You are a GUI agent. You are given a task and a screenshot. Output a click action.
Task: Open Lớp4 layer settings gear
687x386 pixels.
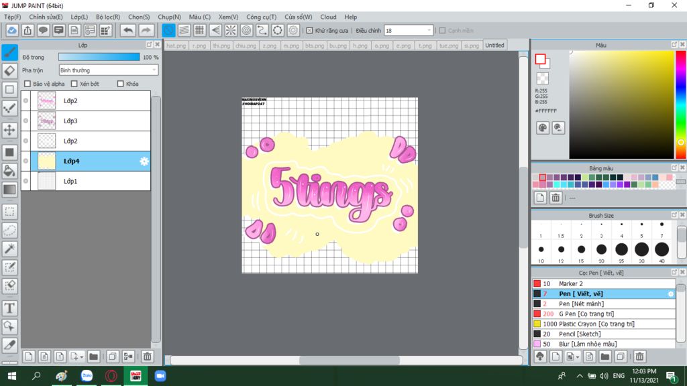coord(144,161)
